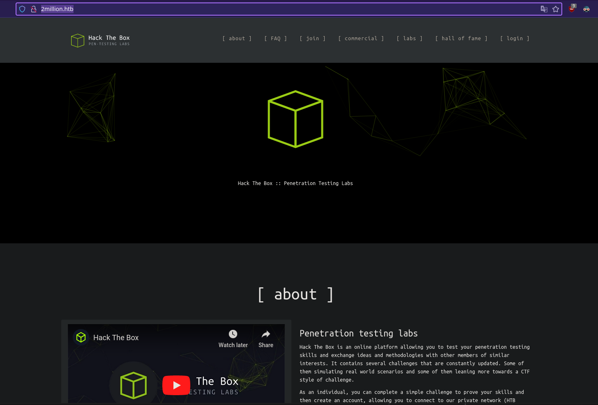Click the extension icon right of uBlock

point(586,9)
